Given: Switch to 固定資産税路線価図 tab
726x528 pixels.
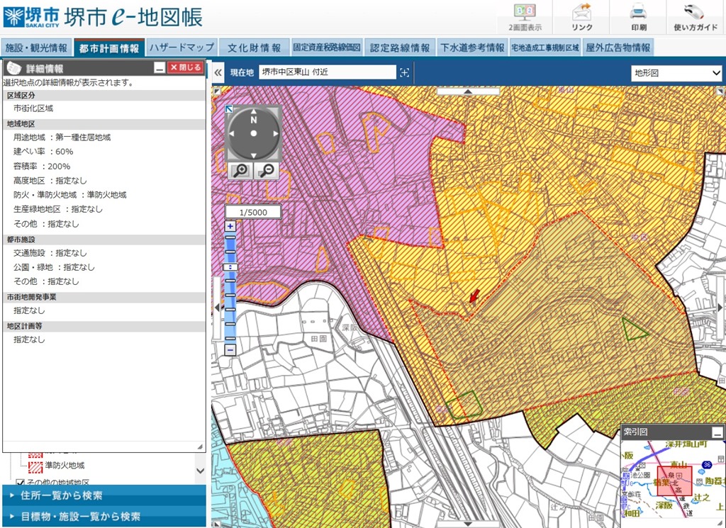Looking at the screenshot, I should (326, 47).
